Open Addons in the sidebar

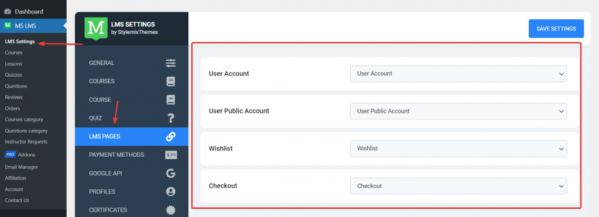coord(27,155)
